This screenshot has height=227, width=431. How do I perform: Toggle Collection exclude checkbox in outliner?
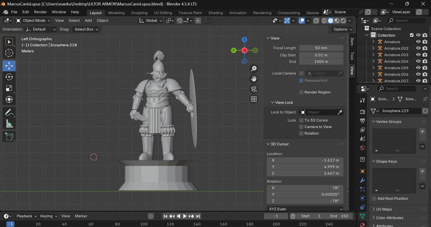[412, 35]
